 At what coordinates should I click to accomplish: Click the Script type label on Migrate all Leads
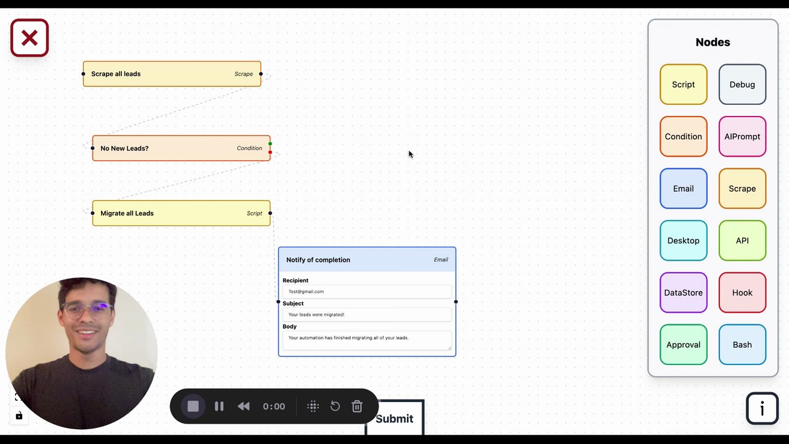click(255, 213)
